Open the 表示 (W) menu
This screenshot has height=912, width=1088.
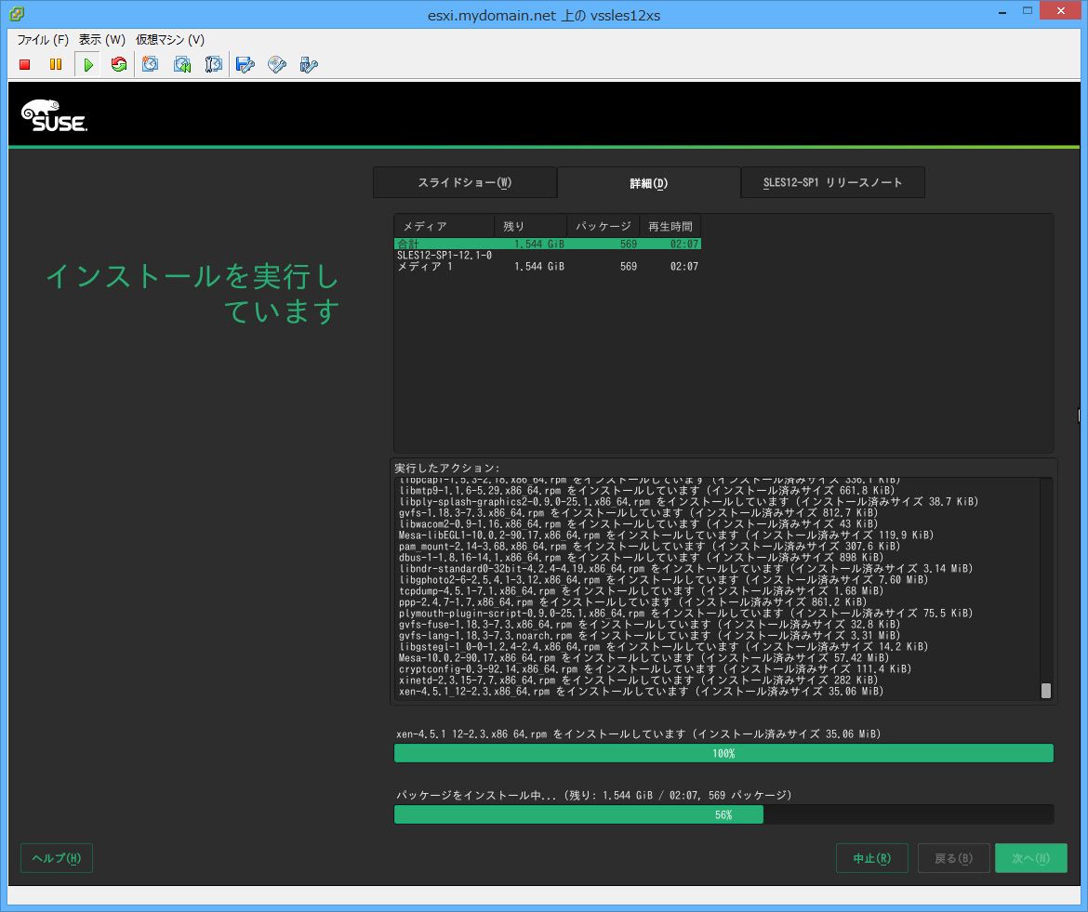102,40
